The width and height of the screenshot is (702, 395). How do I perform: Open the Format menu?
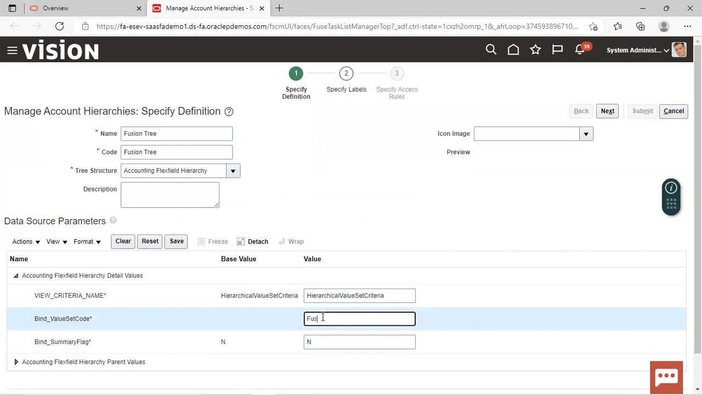click(x=87, y=241)
